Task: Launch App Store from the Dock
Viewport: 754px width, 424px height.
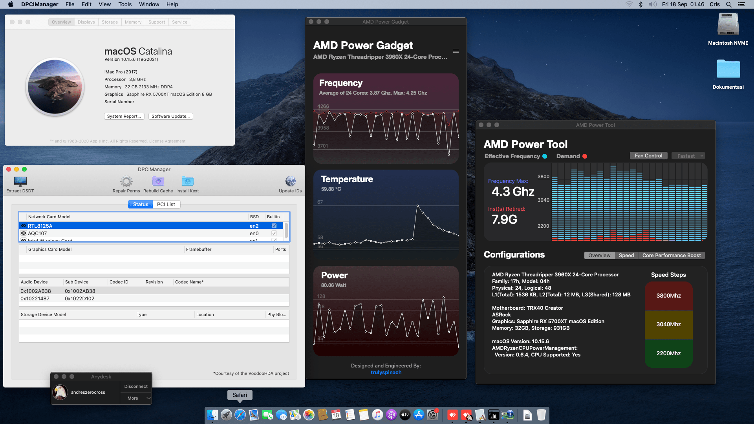Action: pyautogui.click(x=419, y=415)
